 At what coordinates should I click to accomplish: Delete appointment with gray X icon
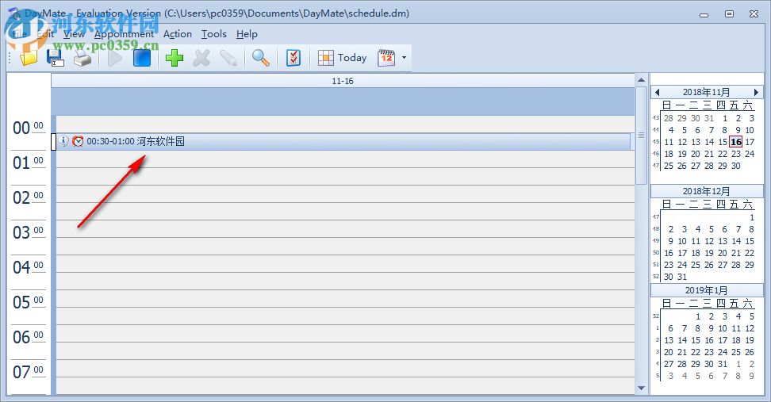point(201,58)
